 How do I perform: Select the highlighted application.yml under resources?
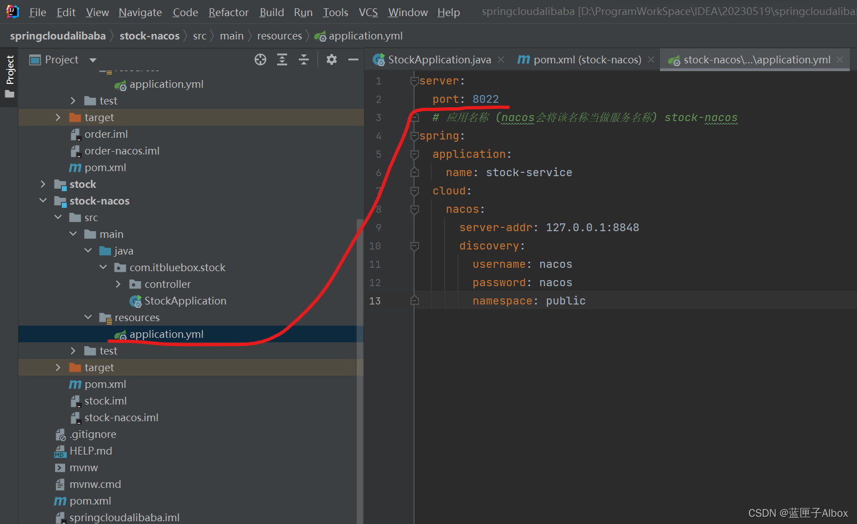tap(191, 334)
